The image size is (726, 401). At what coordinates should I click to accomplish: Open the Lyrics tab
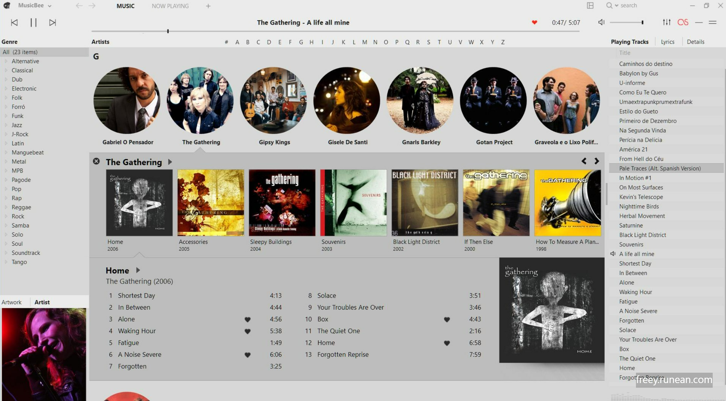[668, 42]
